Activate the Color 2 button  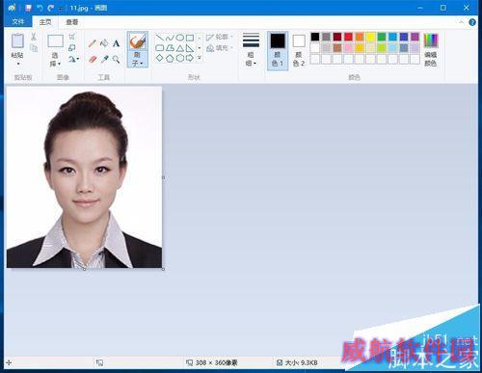coord(299,50)
